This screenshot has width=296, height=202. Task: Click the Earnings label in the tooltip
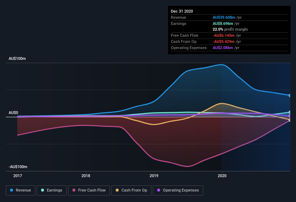coord(178,23)
